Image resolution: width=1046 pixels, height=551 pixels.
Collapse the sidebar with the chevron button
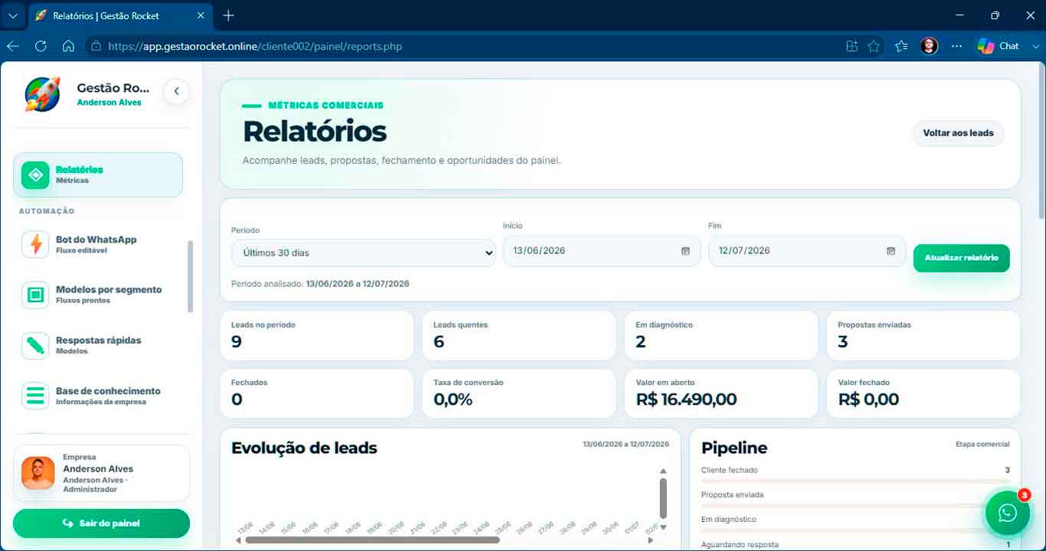pyautogui.click(x=176, y=92)
